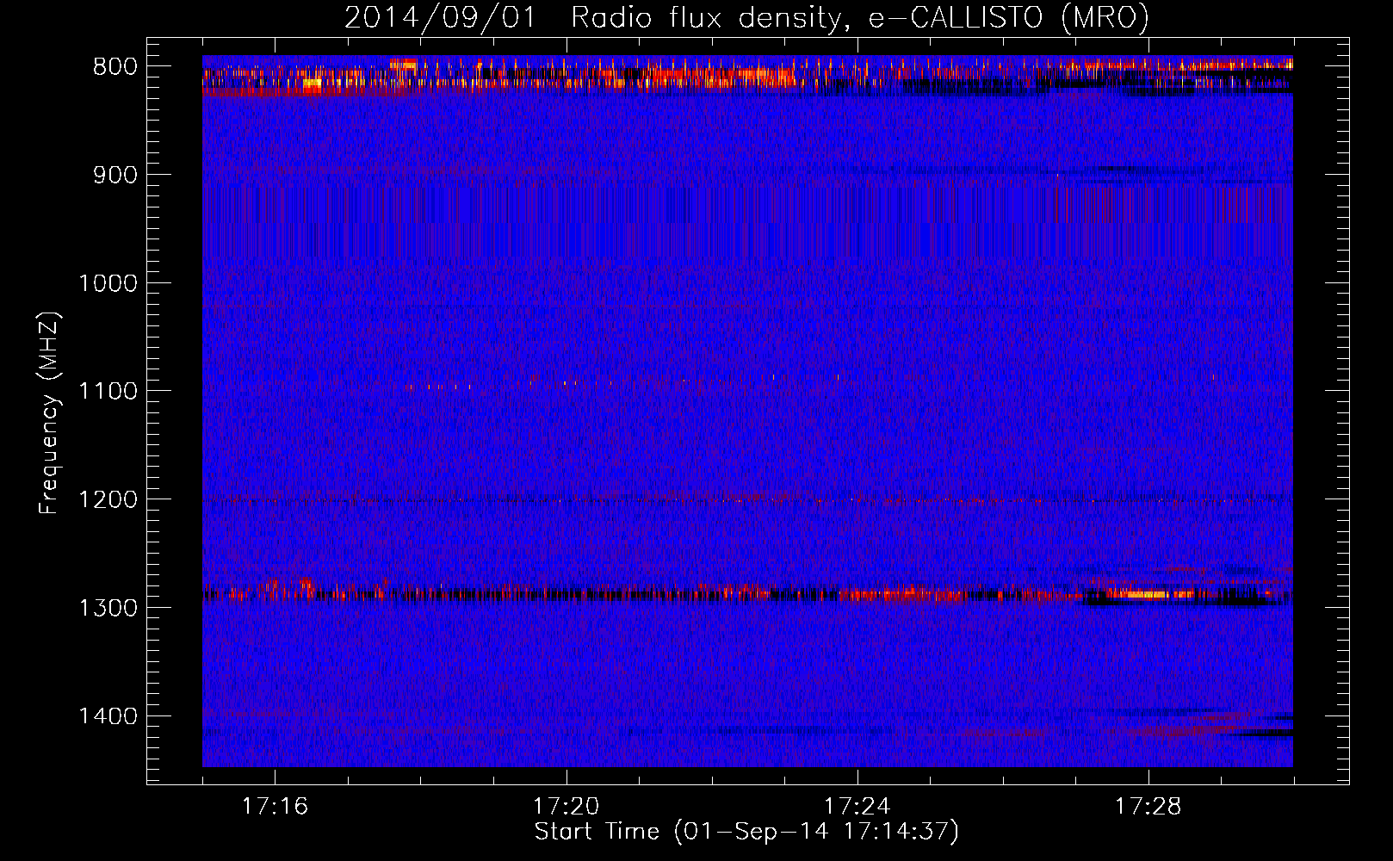Click the "Frequency (MHZ)" axis label
Screen dimensions: 1393x861
click(x=50, y=412)
